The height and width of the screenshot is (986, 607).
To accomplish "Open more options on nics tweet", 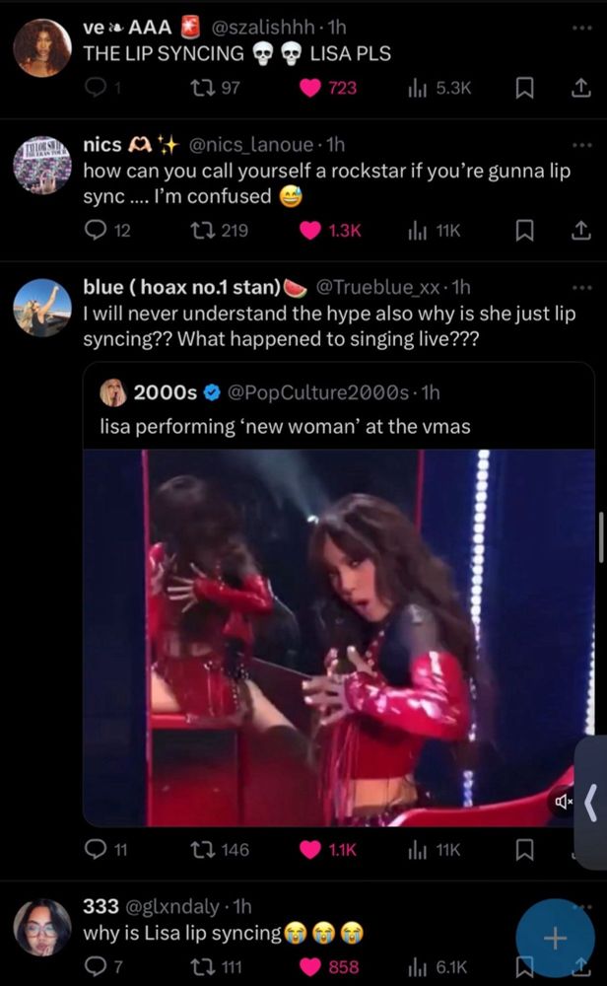I will point(581,145).
